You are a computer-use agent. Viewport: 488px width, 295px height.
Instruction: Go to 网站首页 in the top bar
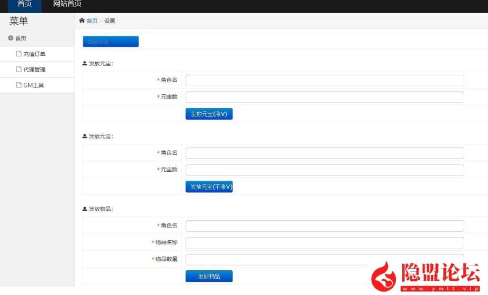pos(67,4)
